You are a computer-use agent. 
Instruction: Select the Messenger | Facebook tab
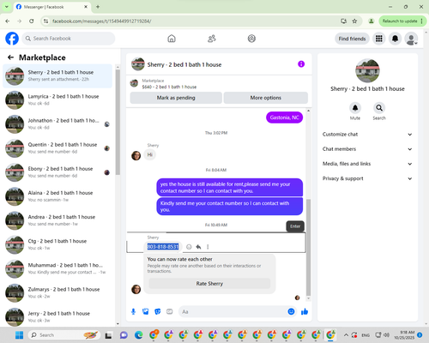pyautogui.click(x=51, y=7)
